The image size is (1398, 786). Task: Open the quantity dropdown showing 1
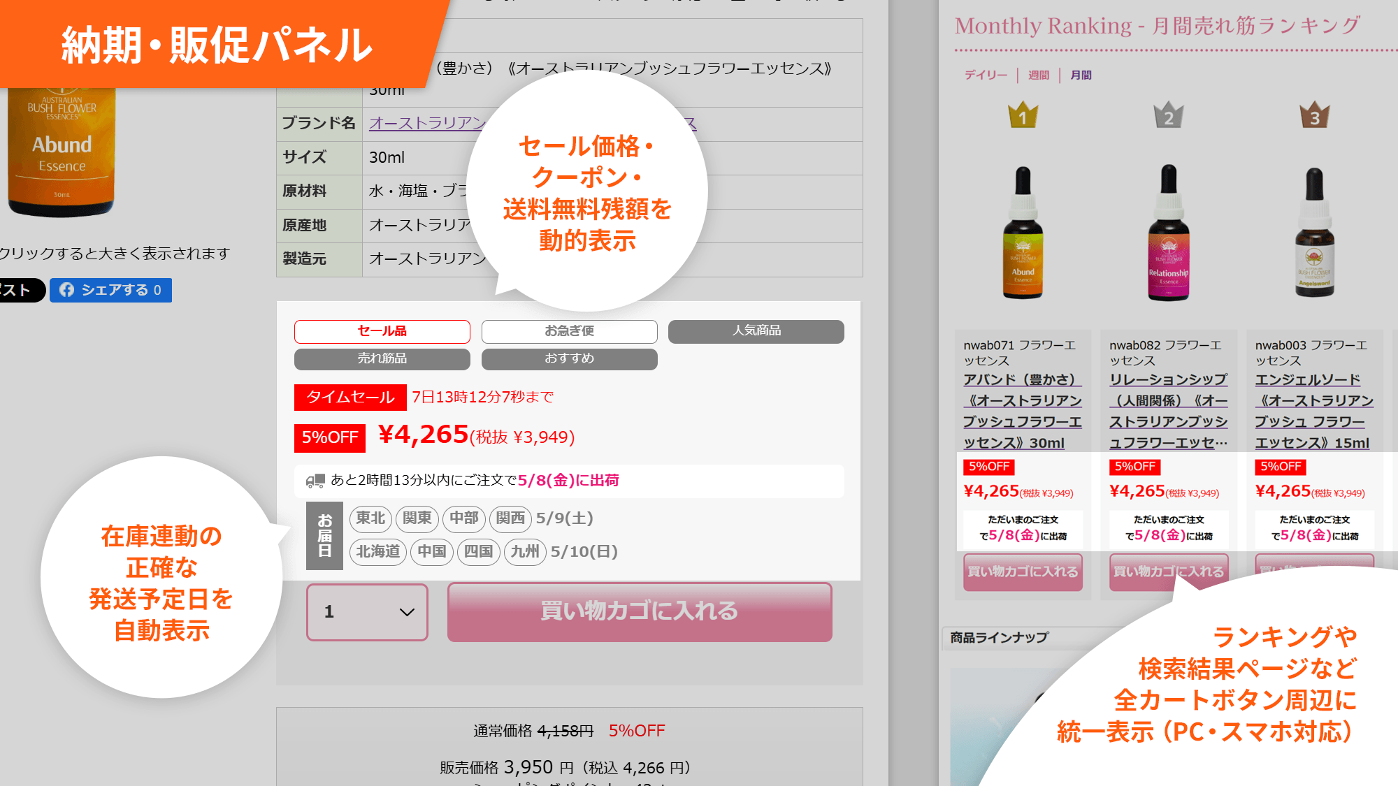click(367, 612)
